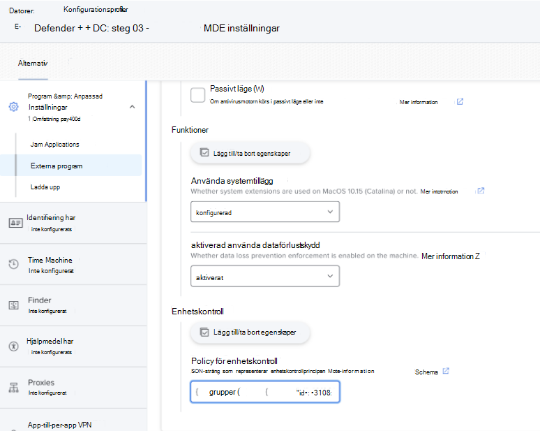Open the Time Machine sidebar section
The image size is (540, 431).
[x=73, y=265]
